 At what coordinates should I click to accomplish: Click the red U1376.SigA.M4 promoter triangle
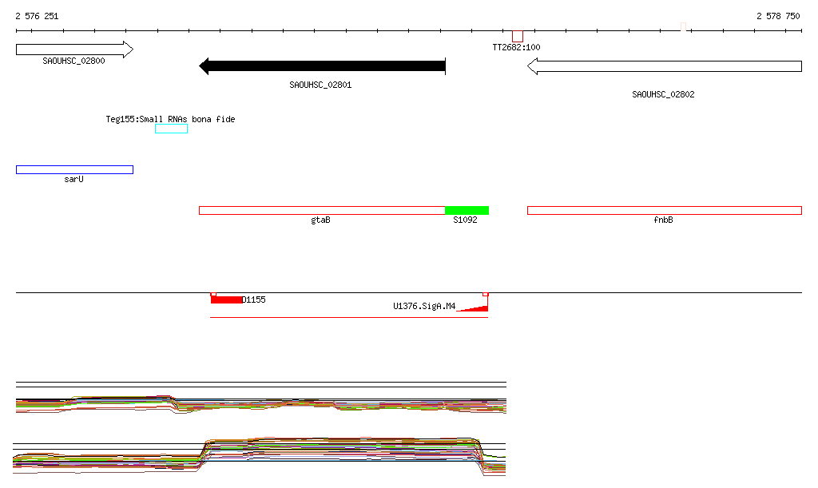(475, 308)
